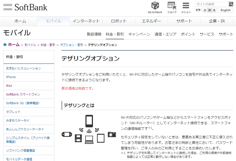Viewport: 236px width, 161px height.
Task: Switch site to English
Action: click(225, 10)
